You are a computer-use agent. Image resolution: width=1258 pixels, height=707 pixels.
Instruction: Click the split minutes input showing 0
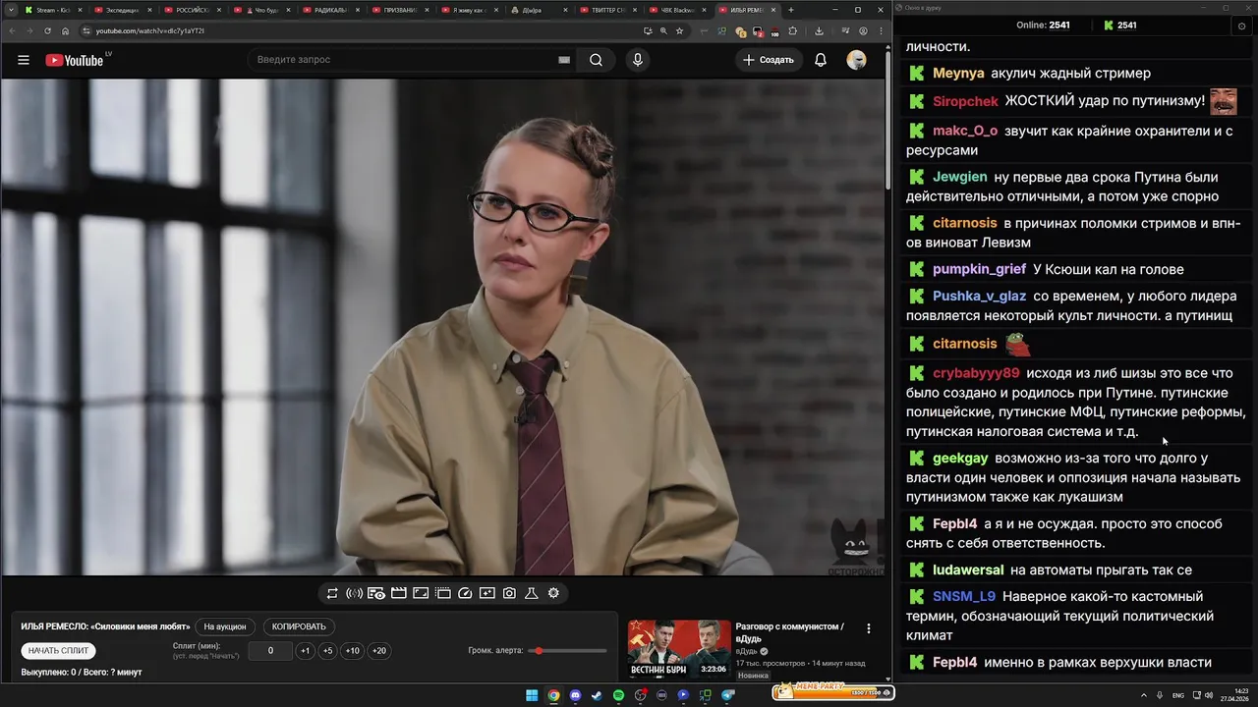270,651
